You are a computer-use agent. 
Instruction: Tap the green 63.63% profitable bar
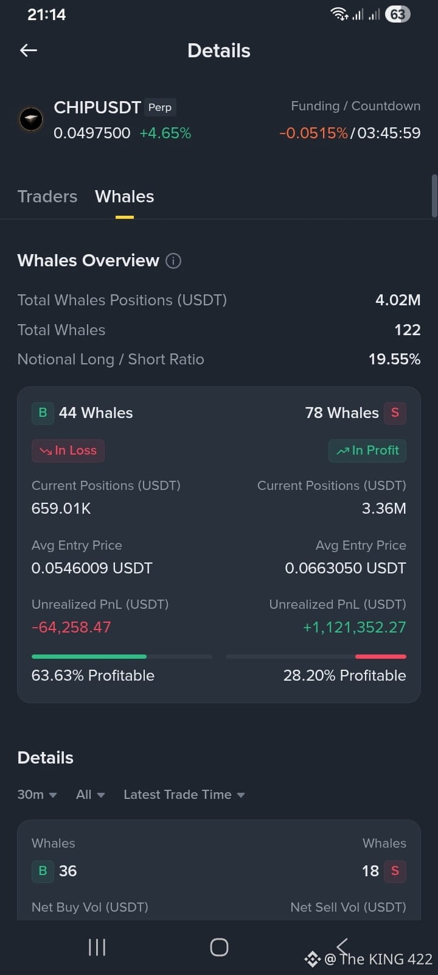[89, 656]
